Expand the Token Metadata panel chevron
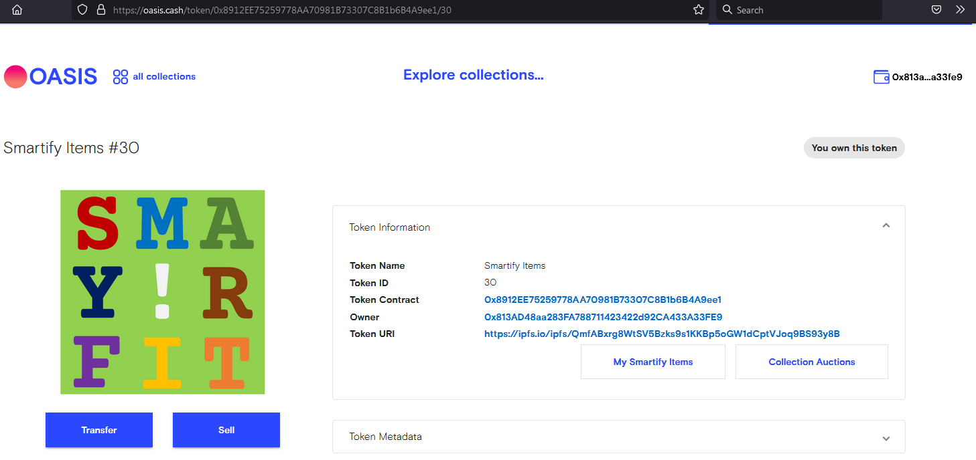Screen dimensions: 976x460 886,439
